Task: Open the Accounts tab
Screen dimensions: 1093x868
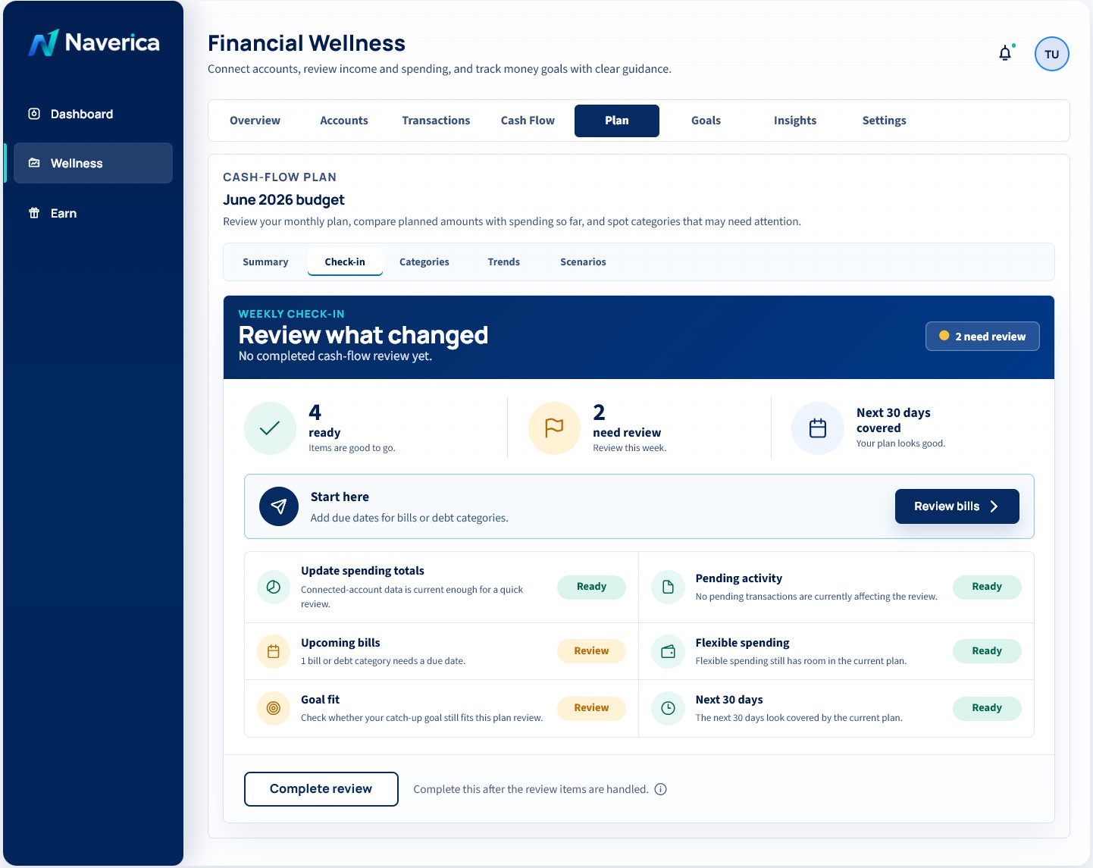Action: tap(344, 121)
